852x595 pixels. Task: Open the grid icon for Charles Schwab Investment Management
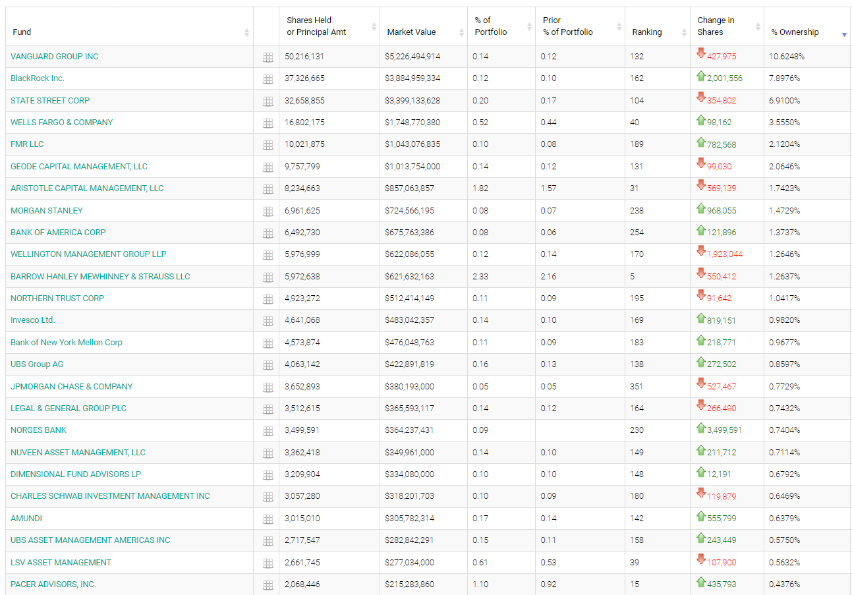[268, 497]
